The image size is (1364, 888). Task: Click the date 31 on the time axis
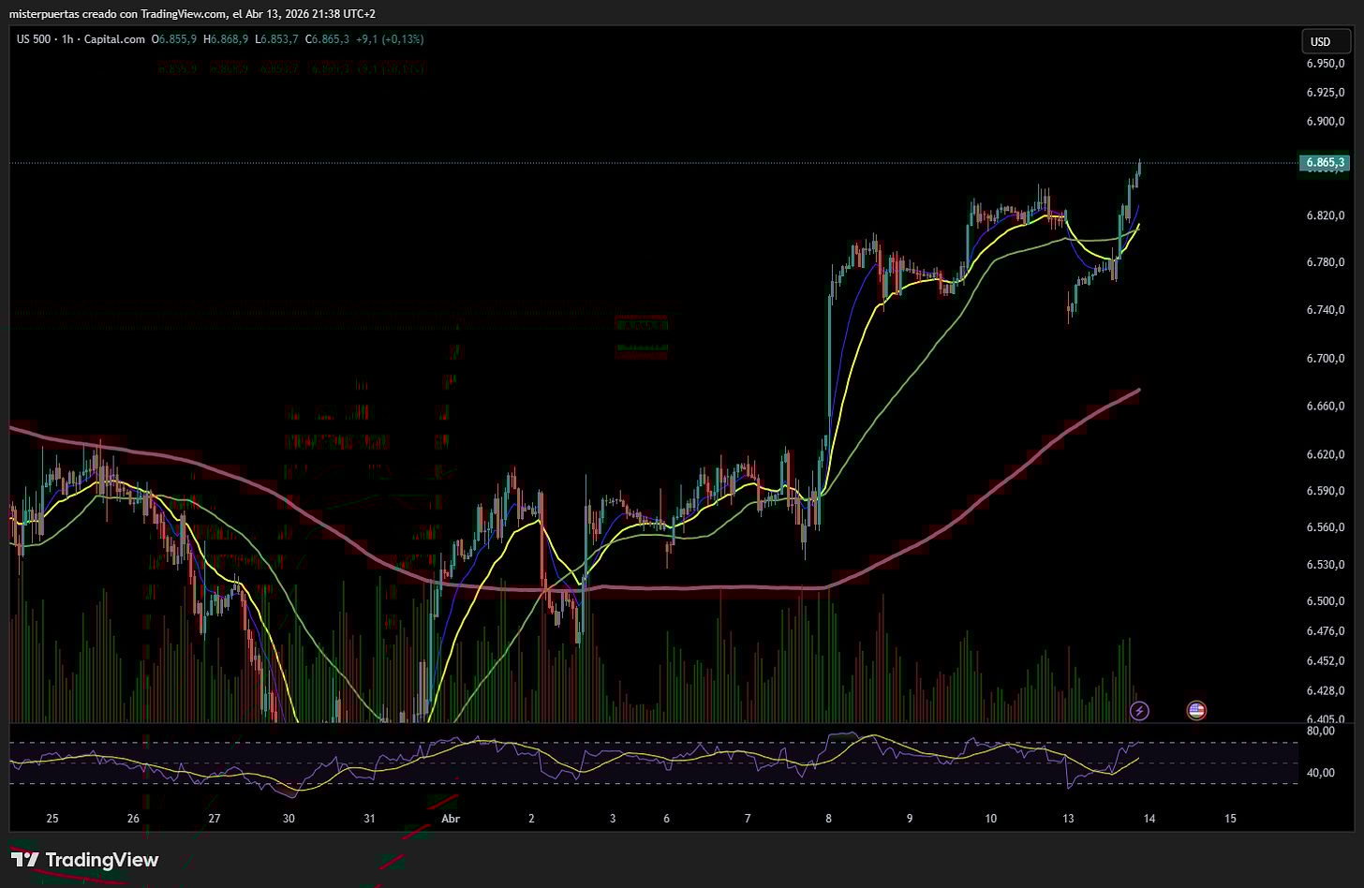coord(369,818)
